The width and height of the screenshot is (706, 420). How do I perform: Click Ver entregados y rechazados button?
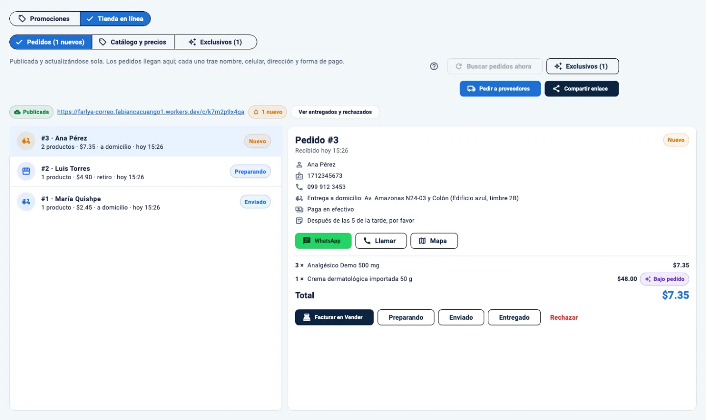(x=335, y=112)
